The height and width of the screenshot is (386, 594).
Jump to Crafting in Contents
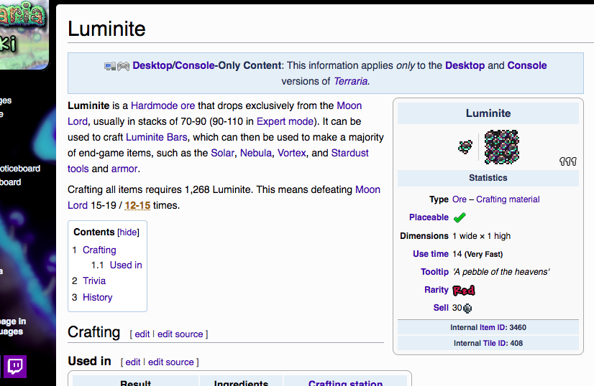[99, 250]
